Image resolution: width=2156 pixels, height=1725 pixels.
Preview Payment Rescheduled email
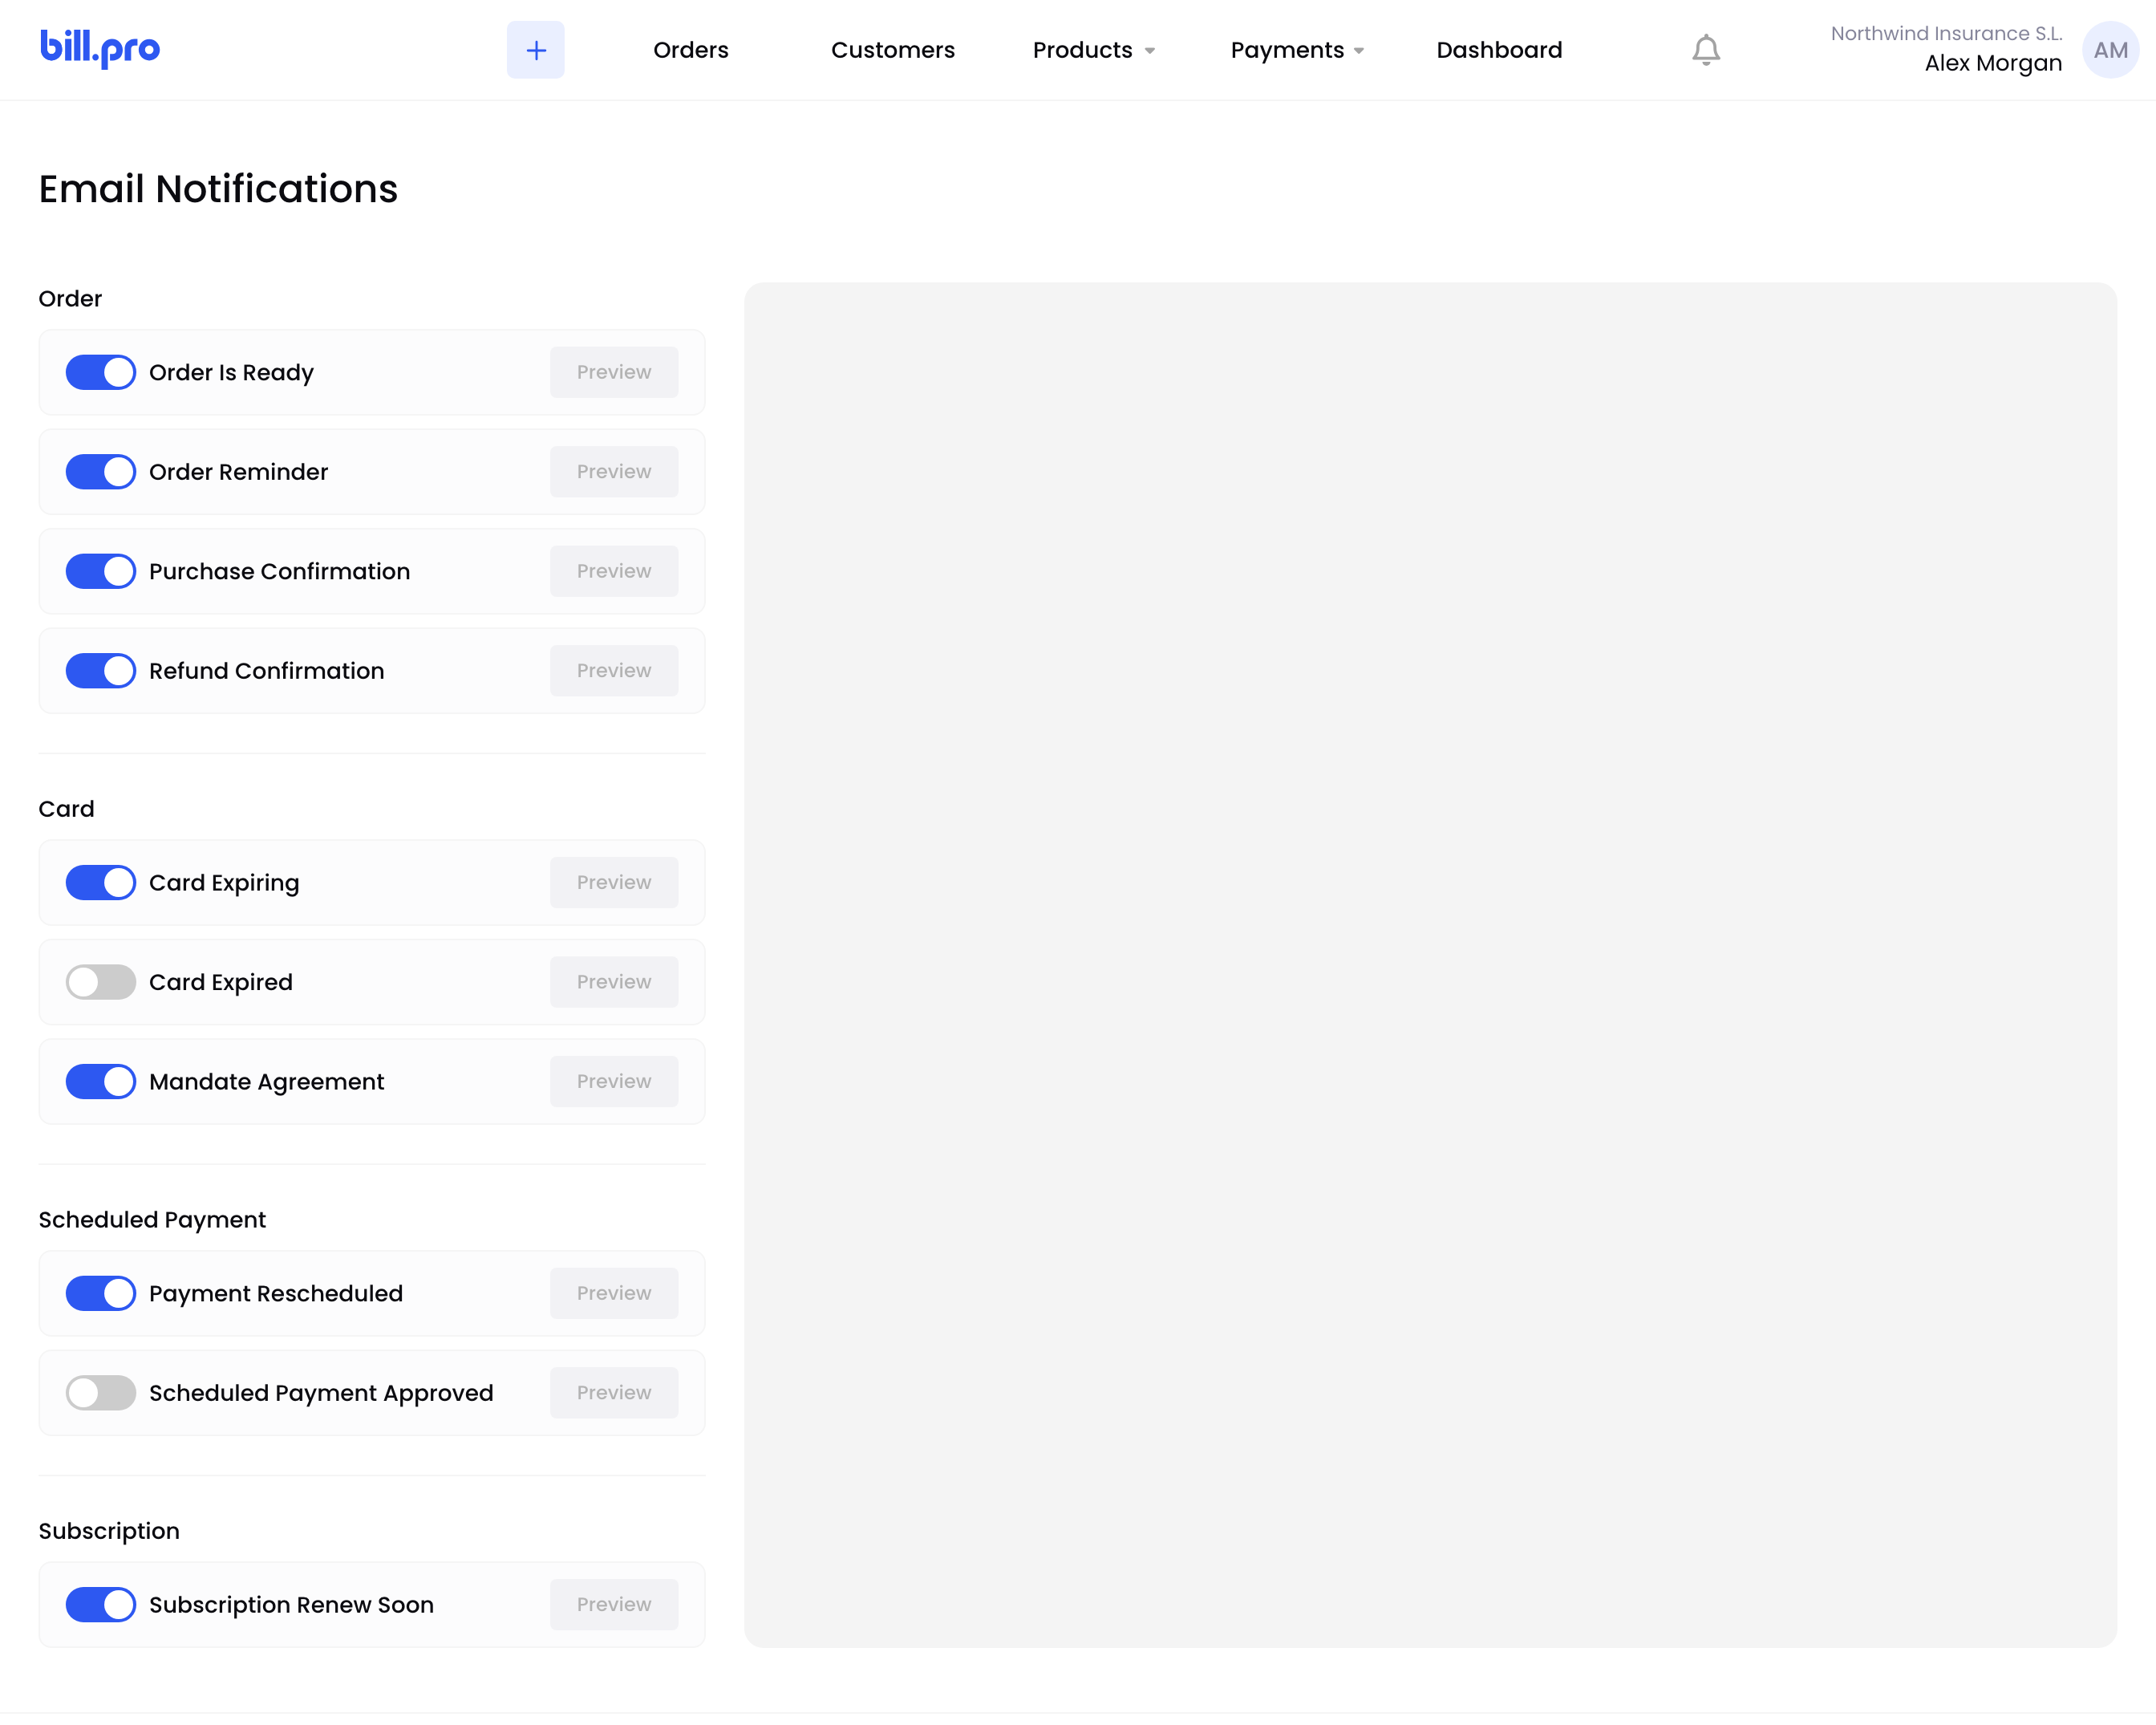(x=614, y=1293)
